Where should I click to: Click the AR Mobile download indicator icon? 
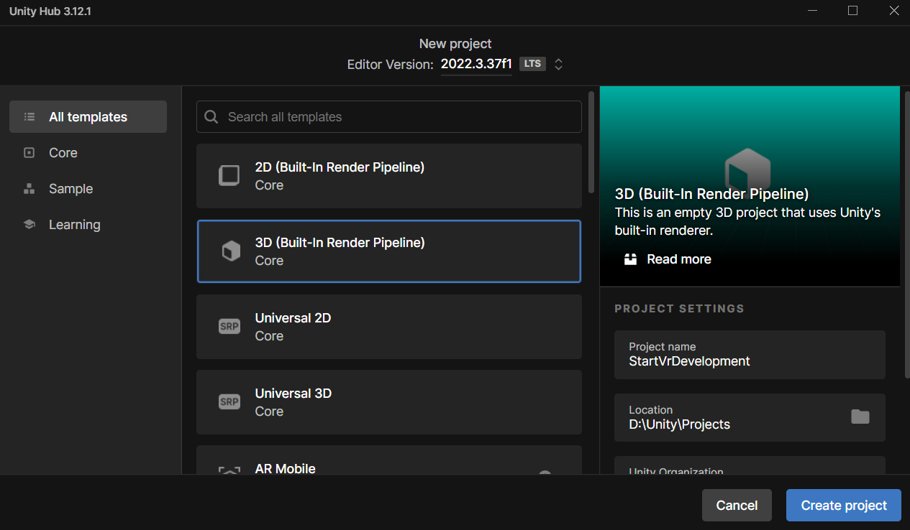545,473
